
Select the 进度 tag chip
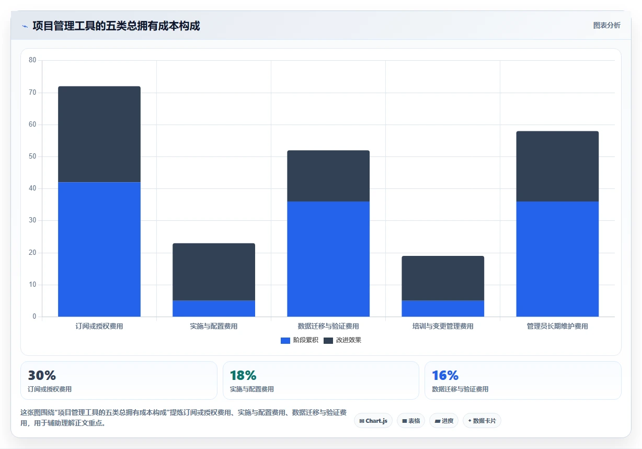(444, 421)
